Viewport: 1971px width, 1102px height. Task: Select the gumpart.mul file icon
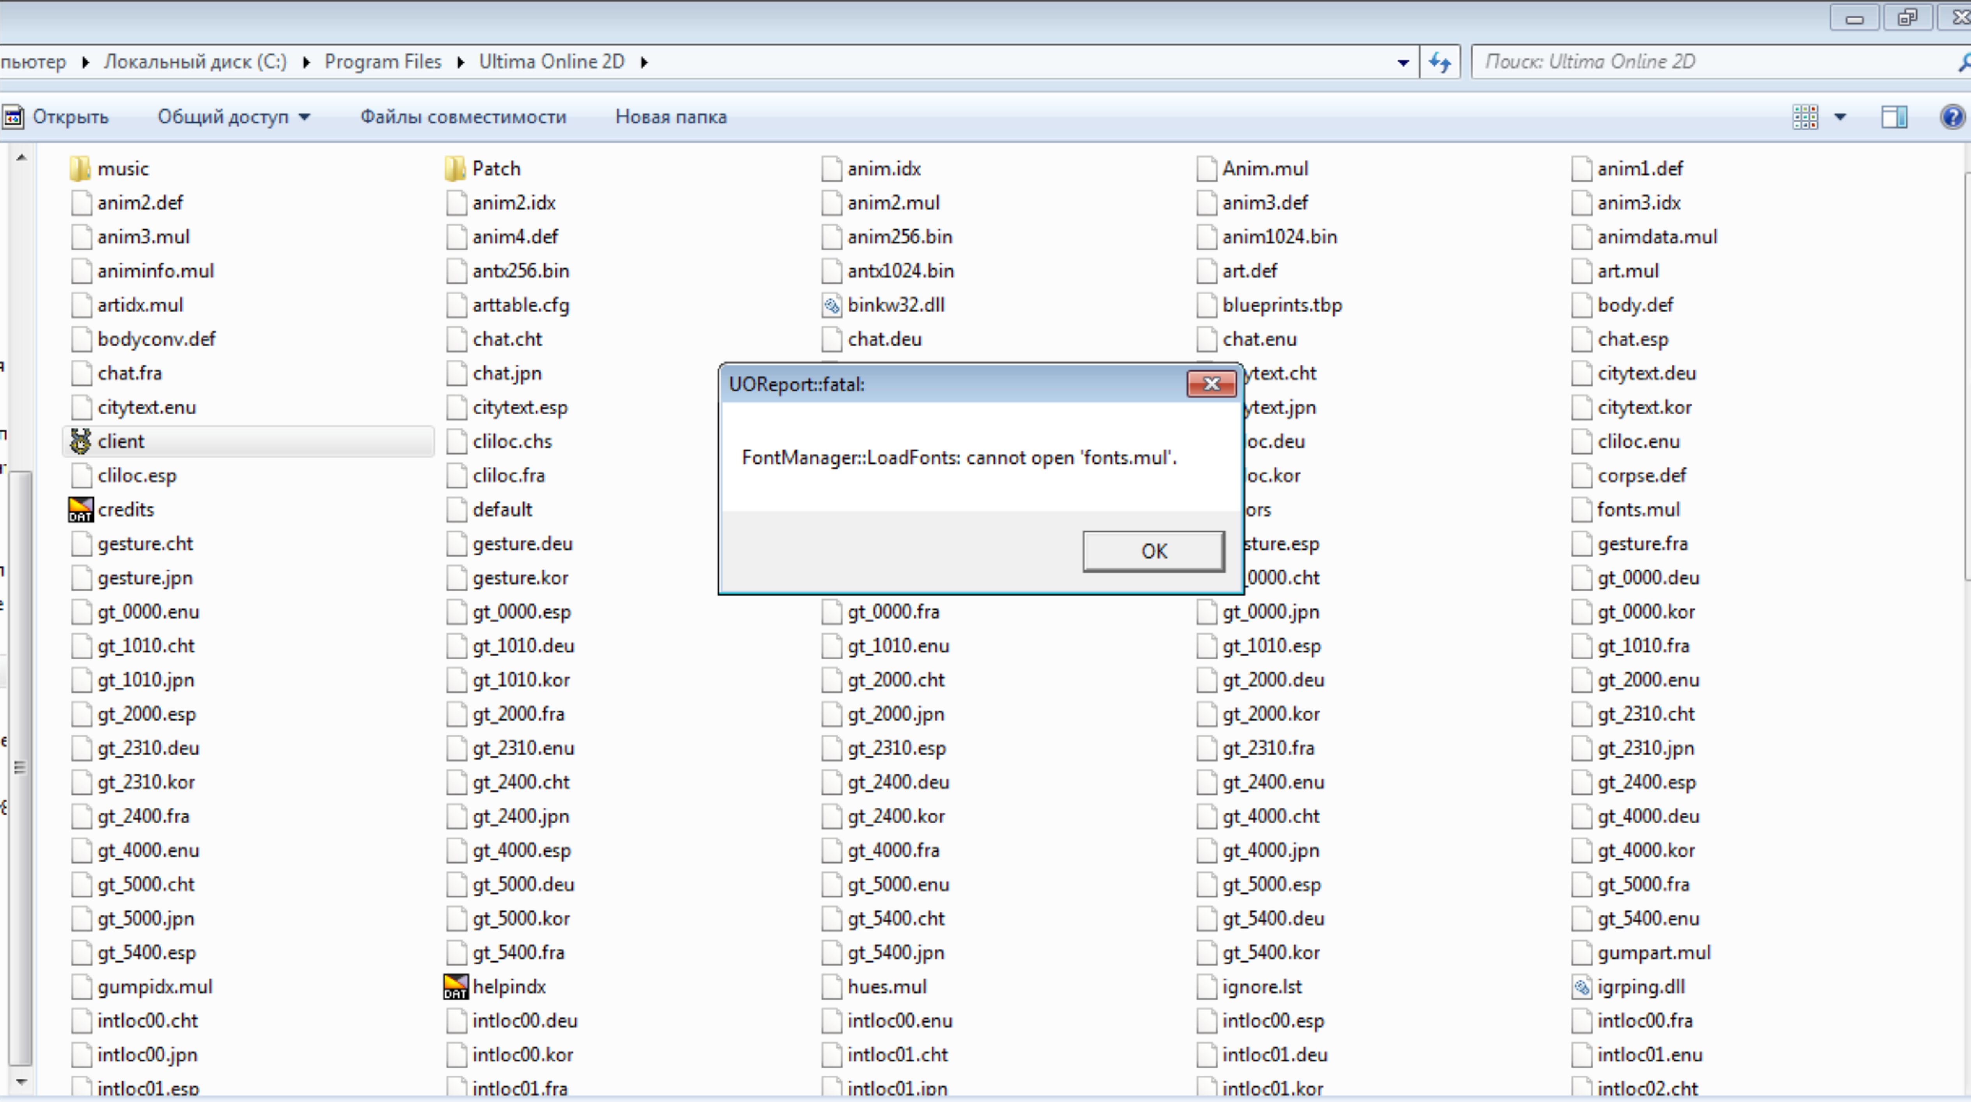point(1581,953)
